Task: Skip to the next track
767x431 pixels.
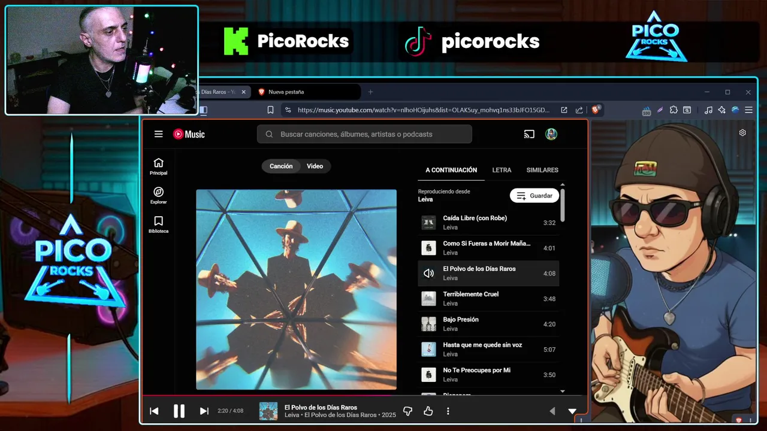Action: click(204, 411)
